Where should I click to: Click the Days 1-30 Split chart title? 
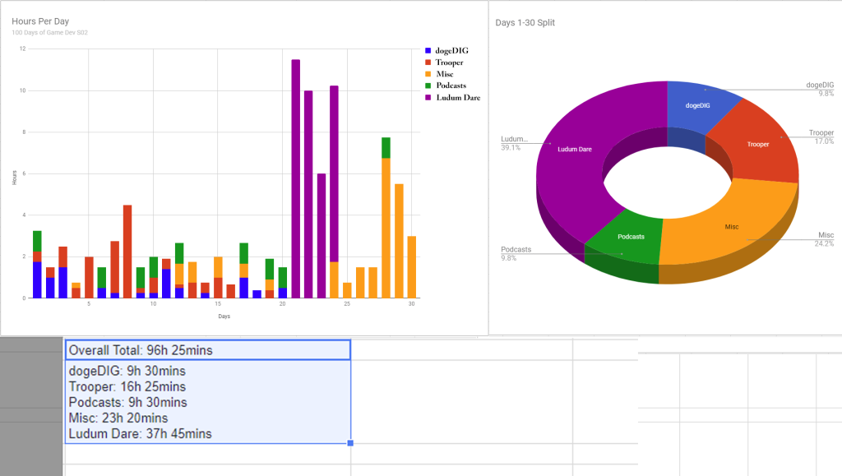point(525,23)
